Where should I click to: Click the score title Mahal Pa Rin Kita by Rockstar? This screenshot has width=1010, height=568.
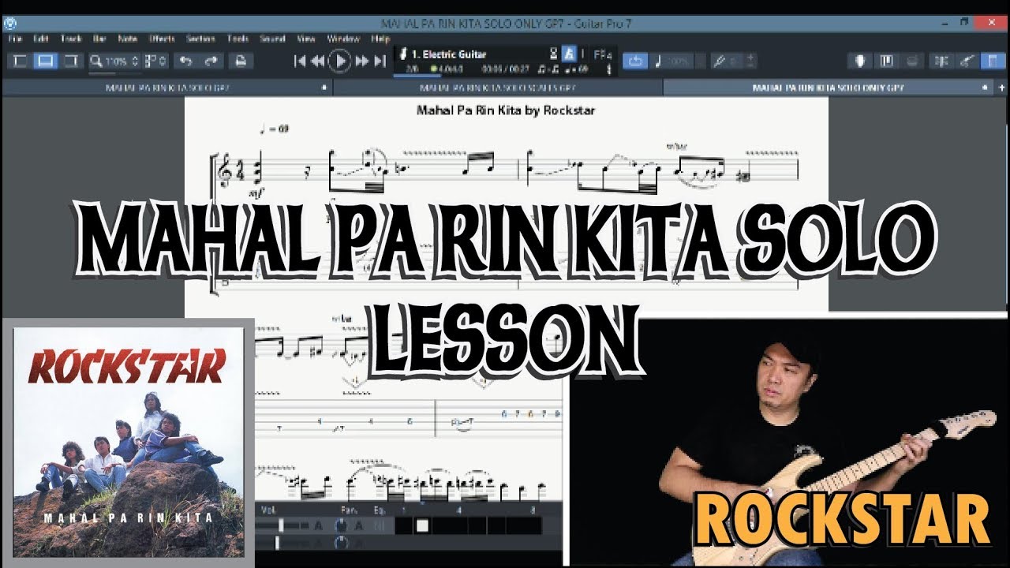506,110
